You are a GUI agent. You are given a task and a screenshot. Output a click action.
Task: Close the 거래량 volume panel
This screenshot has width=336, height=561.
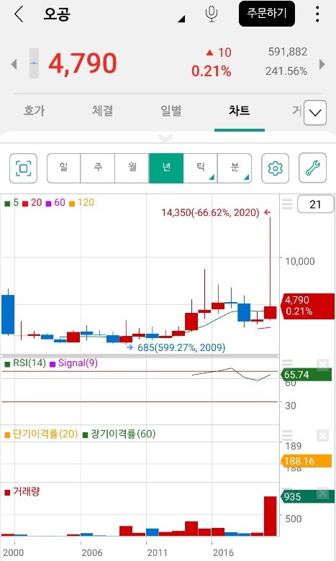(x=322, y=493)
